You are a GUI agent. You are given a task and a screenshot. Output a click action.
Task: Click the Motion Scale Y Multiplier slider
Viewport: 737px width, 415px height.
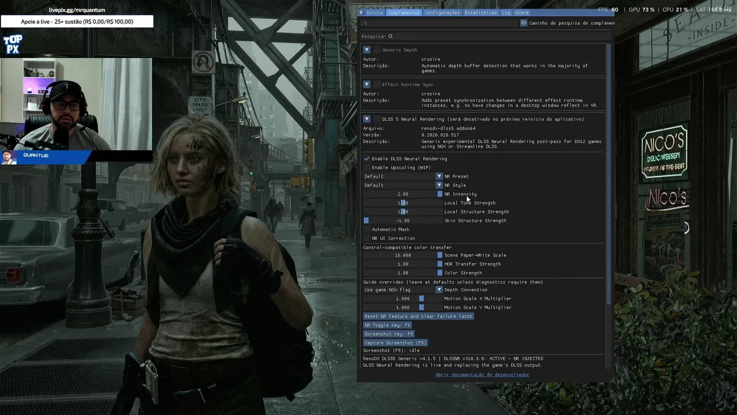[x=402, y=307]
